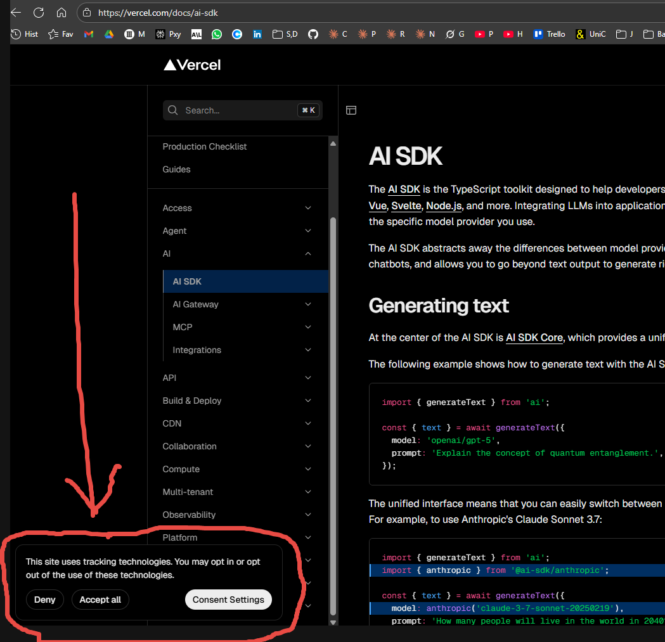Select the AI SDK sidebar item
Screen dimensions: 665x642
click(245, 281)
